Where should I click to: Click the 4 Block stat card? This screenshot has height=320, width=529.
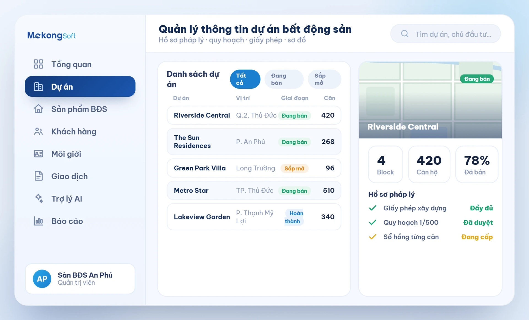point(385,164)
